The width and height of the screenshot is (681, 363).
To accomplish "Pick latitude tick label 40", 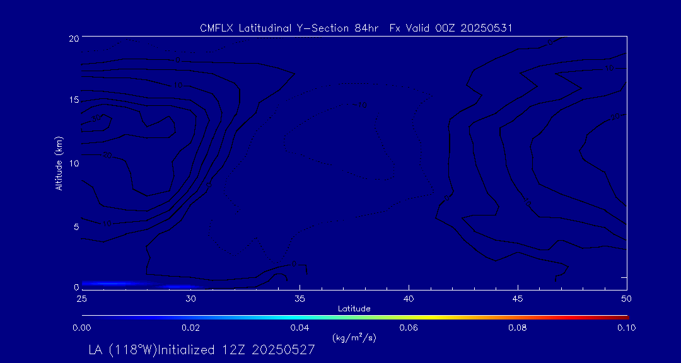I will point(409,299).
